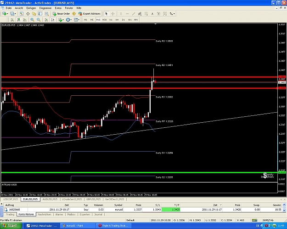
Task: Select the text 'A' tool
Action: pyautogui.click(x=152, y=14)
